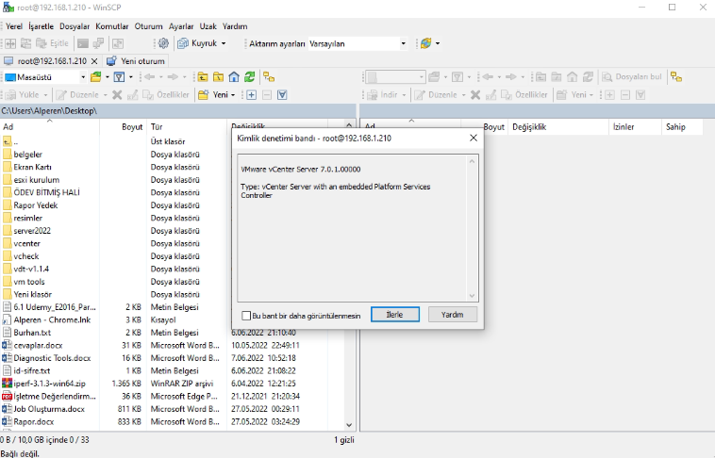Open the Yardım menu

click(235, 26)
